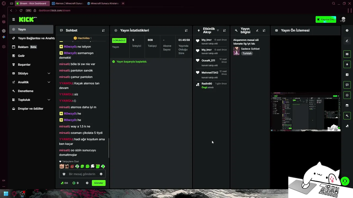Open Radin90 in activity feed
This screenshot has width=353, height=198.
pos(207,84)
